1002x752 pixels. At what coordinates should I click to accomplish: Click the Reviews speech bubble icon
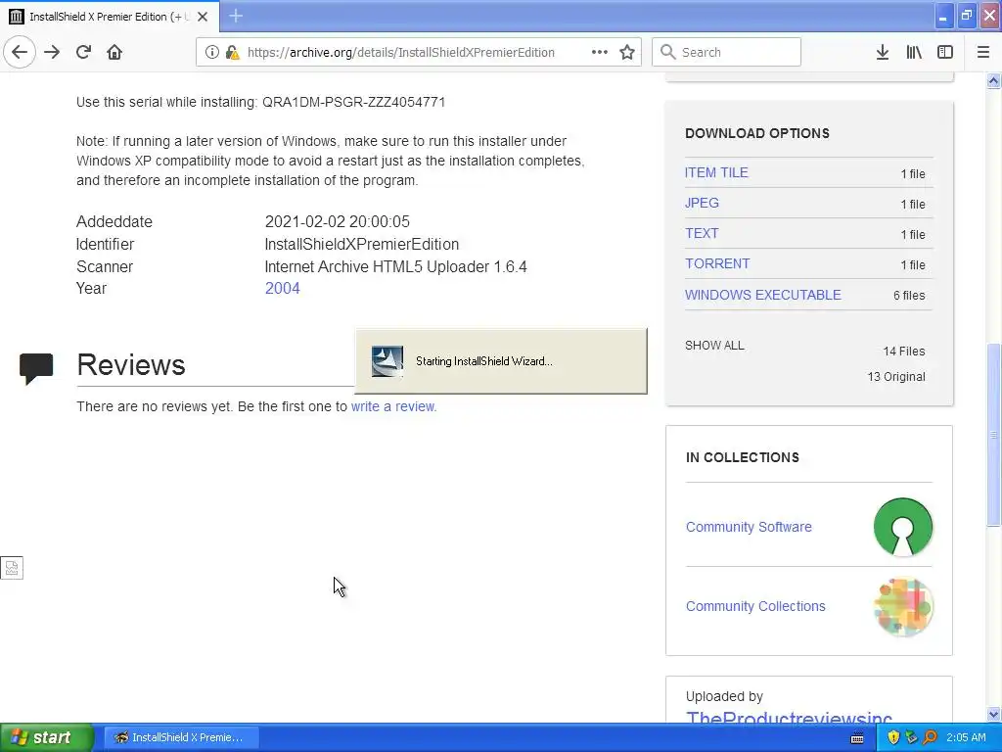coord(36,368)
